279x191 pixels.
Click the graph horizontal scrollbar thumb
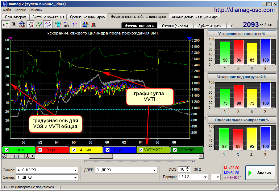(101, 156)
